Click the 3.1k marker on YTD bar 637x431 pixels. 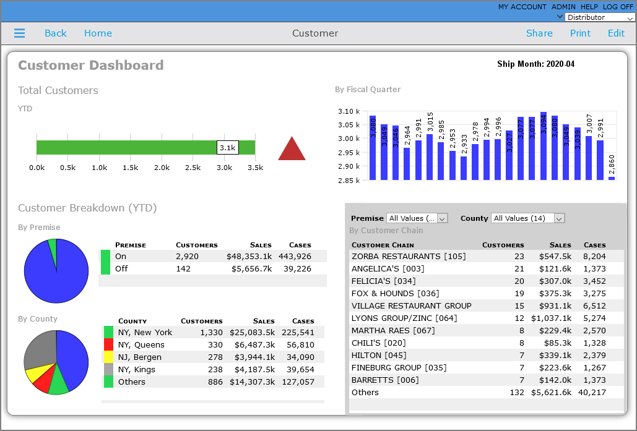(227, 148)
